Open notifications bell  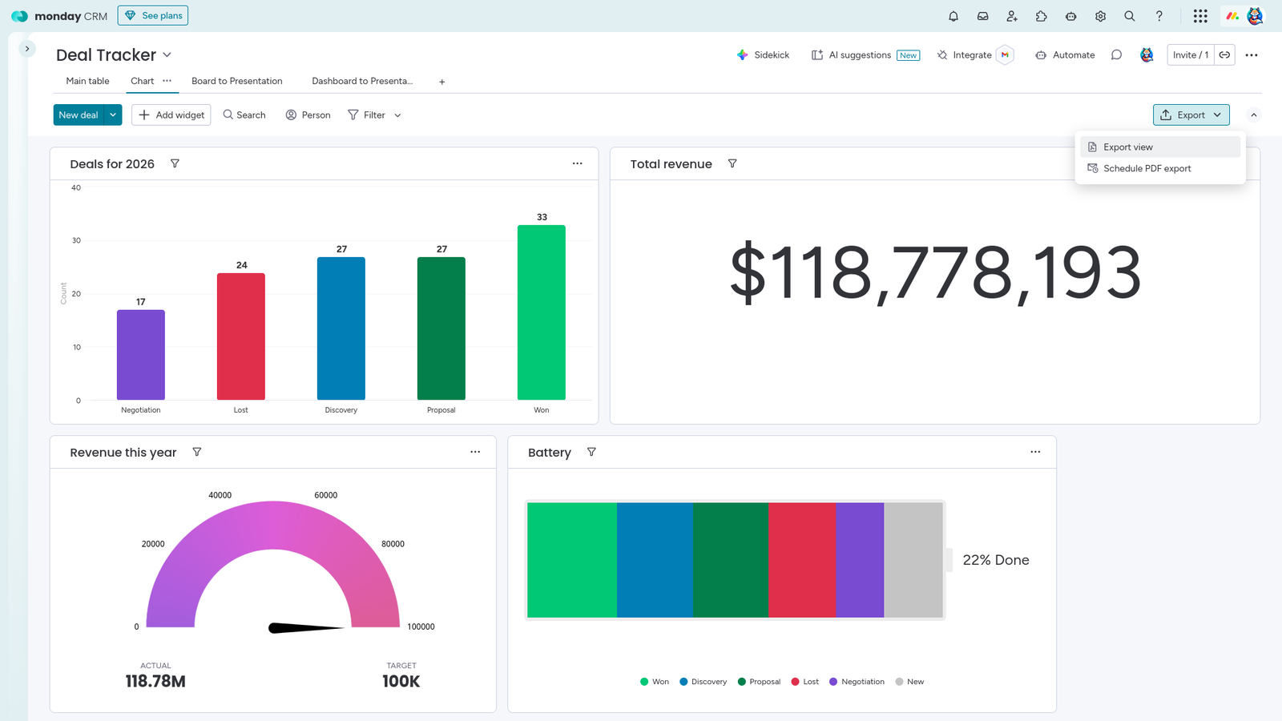point(953,15)
